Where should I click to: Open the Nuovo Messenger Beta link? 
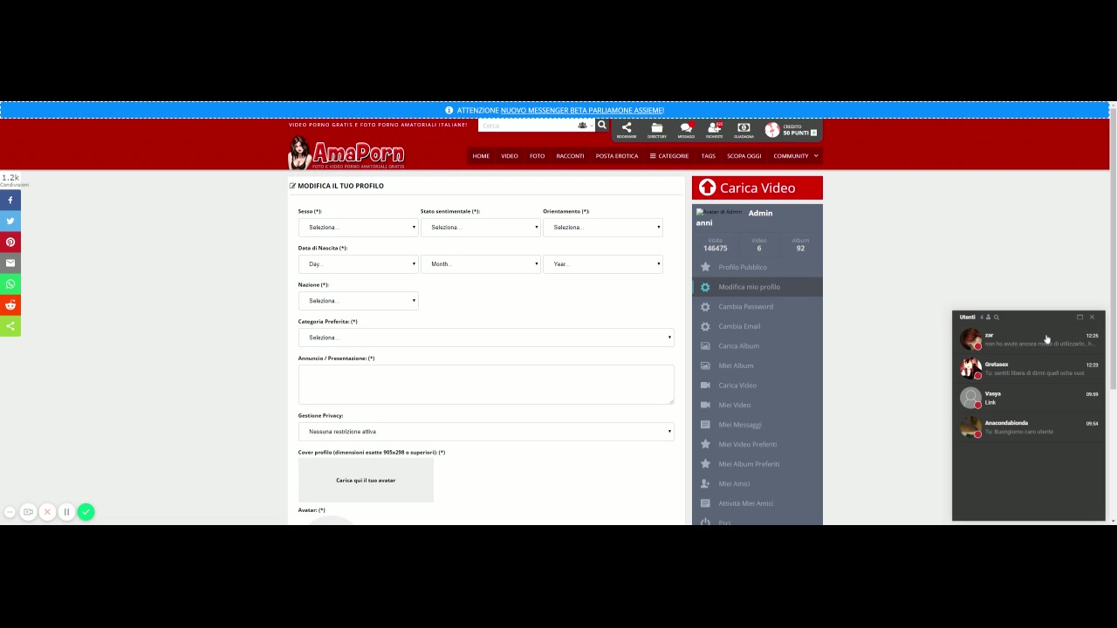582,111
